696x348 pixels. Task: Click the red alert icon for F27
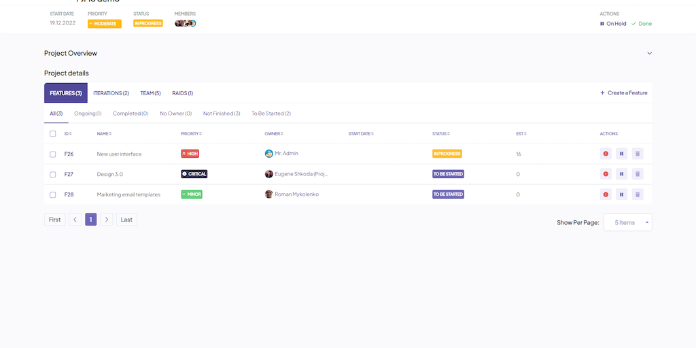pyautogui.click(x=606, y=174)
